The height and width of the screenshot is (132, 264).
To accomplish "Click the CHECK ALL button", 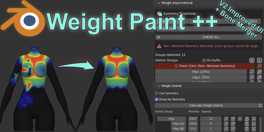I will pos(209,37).
